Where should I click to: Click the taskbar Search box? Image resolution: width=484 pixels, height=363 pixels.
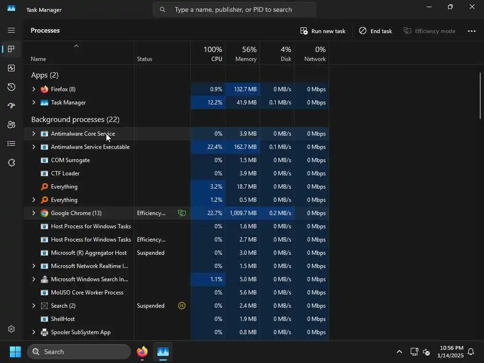pos(79,352)
